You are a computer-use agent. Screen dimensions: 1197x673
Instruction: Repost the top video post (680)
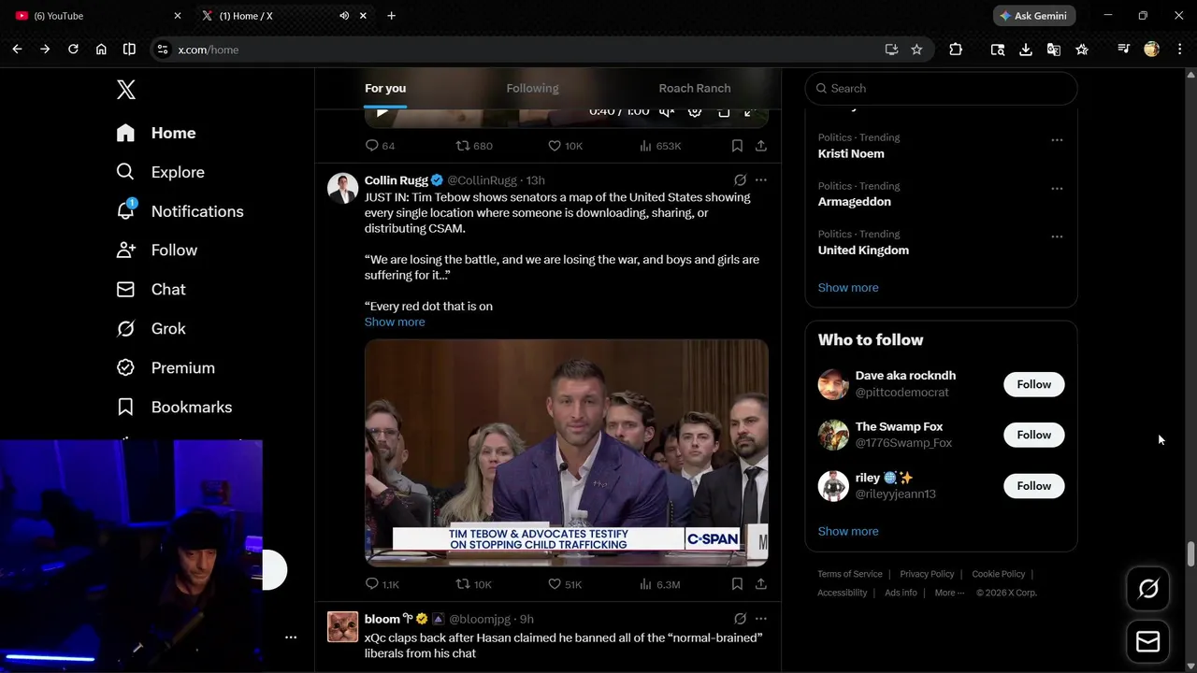pos(473,146)
